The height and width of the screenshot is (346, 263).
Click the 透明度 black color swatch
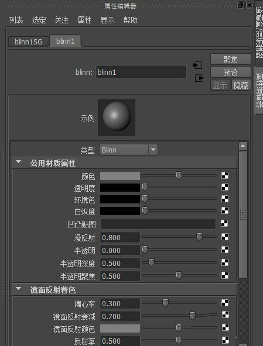[x=120, y=188]
